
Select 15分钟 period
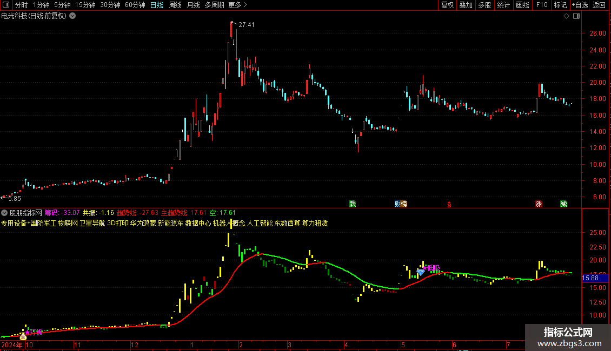click(x=85, y=5)
